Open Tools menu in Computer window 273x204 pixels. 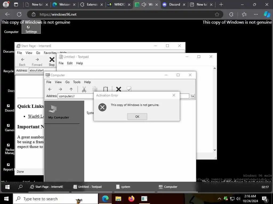click(x=77, y=82)
